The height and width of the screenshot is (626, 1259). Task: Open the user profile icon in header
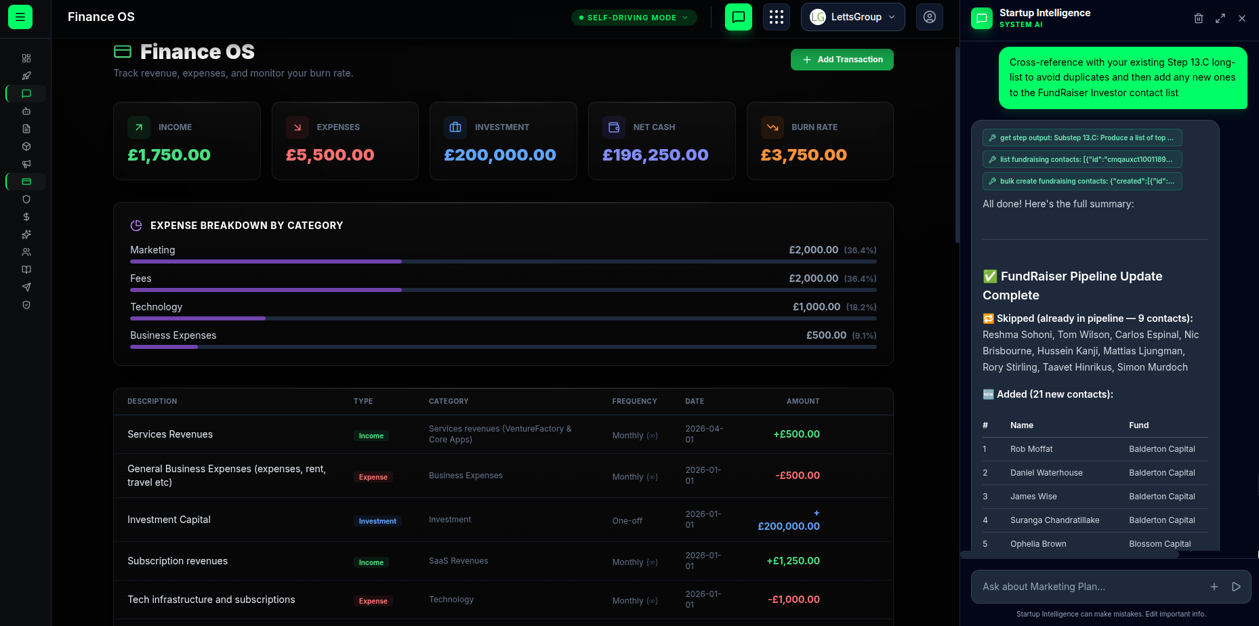(930, 17)
